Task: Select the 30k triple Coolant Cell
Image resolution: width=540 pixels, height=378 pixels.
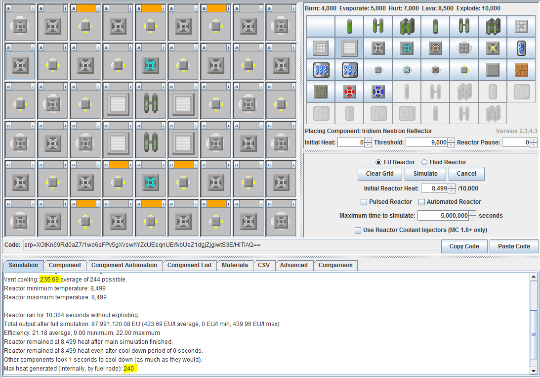Action: [x=321, y=70]
